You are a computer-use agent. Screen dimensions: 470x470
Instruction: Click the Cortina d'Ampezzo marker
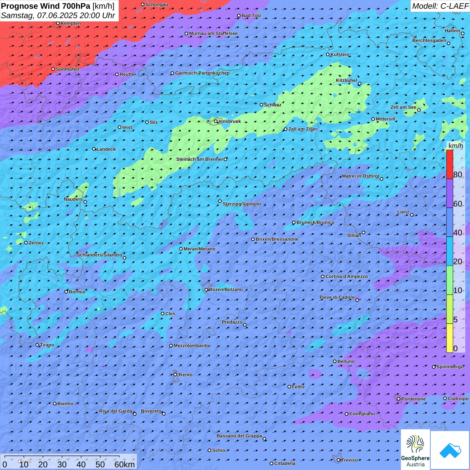(323, 277)
